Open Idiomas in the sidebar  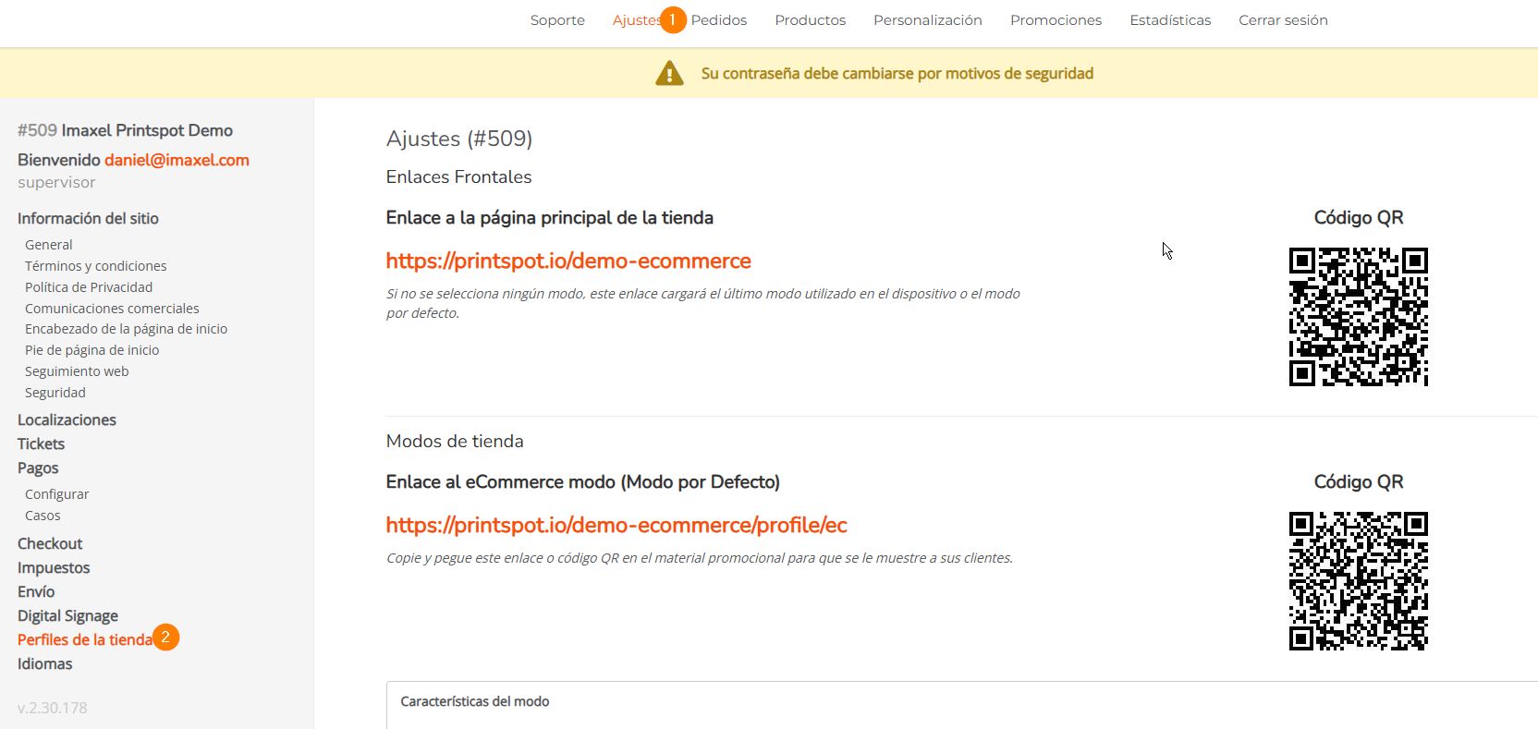[x=44, y=663]
